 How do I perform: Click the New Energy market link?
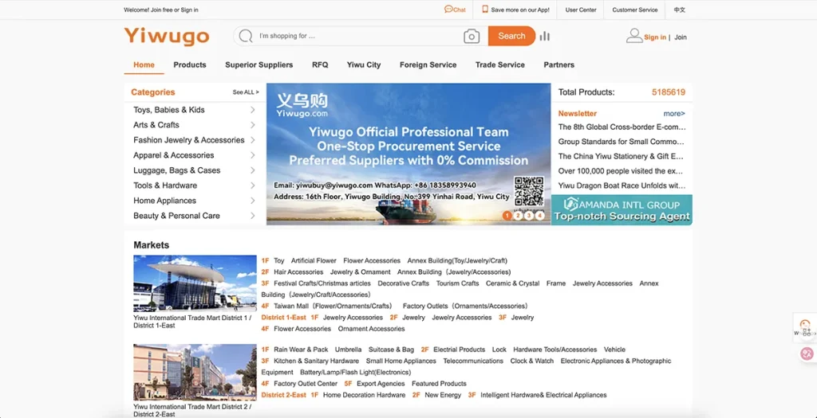point(443,395)
